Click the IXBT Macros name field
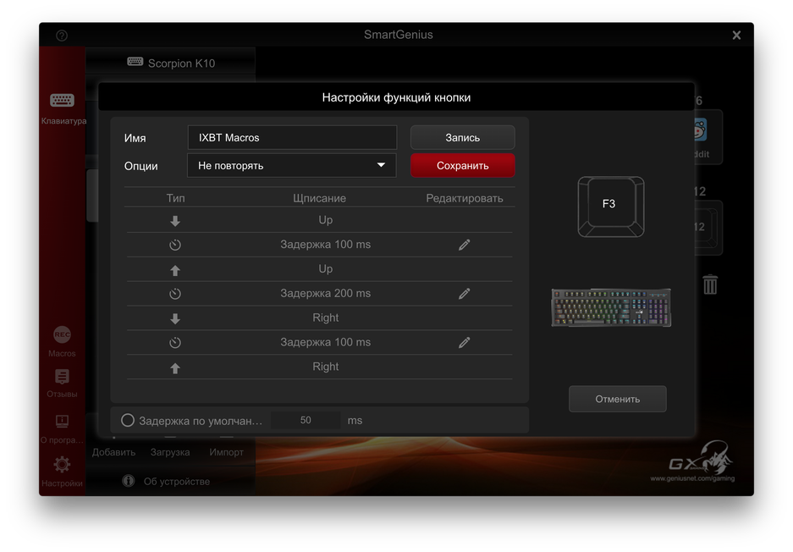This screenshot has height=552, width=793. [292, 138]
